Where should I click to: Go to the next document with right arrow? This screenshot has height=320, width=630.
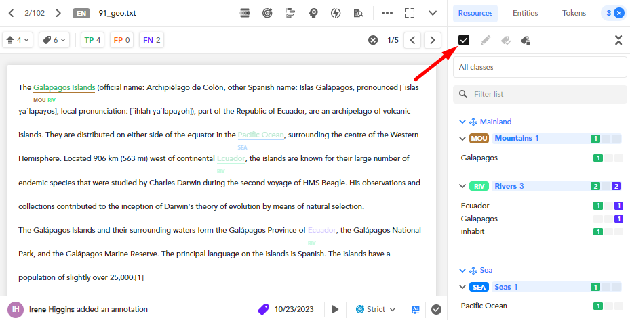[58, 13]
